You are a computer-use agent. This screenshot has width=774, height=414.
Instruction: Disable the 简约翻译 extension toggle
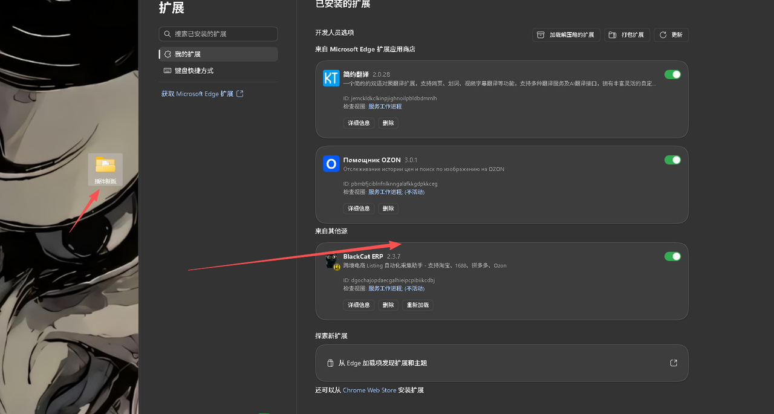coord(672,74)
